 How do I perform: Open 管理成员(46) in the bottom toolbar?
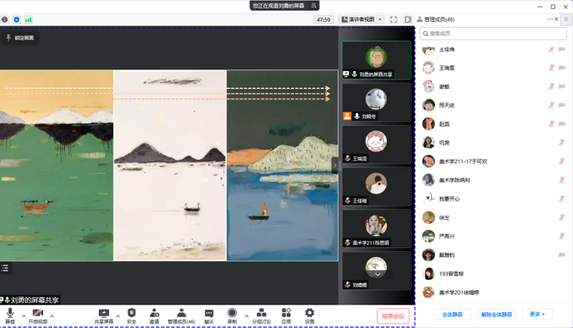(181, 316)
